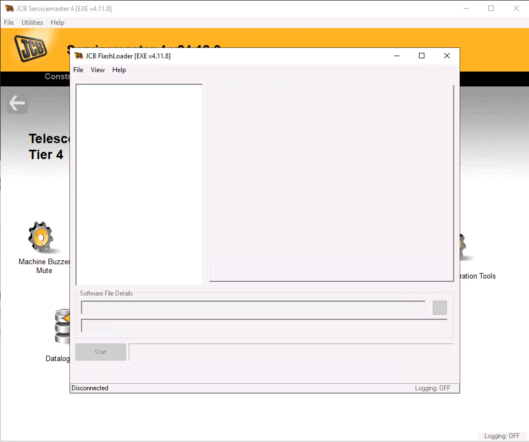Image resolution: width=529 pixels, height=442 pixels.
Task: Click the Disconnected status text
Action: pyautogui.click(x=90, y=388)
